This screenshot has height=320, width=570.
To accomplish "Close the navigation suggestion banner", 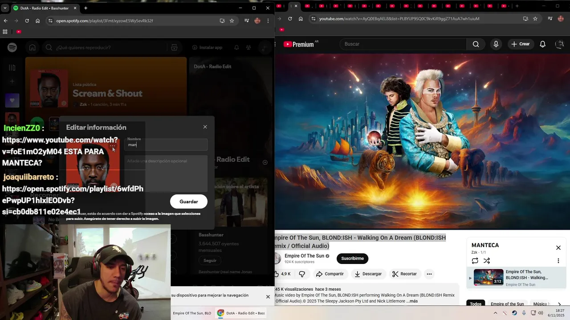I will [268, 296].
